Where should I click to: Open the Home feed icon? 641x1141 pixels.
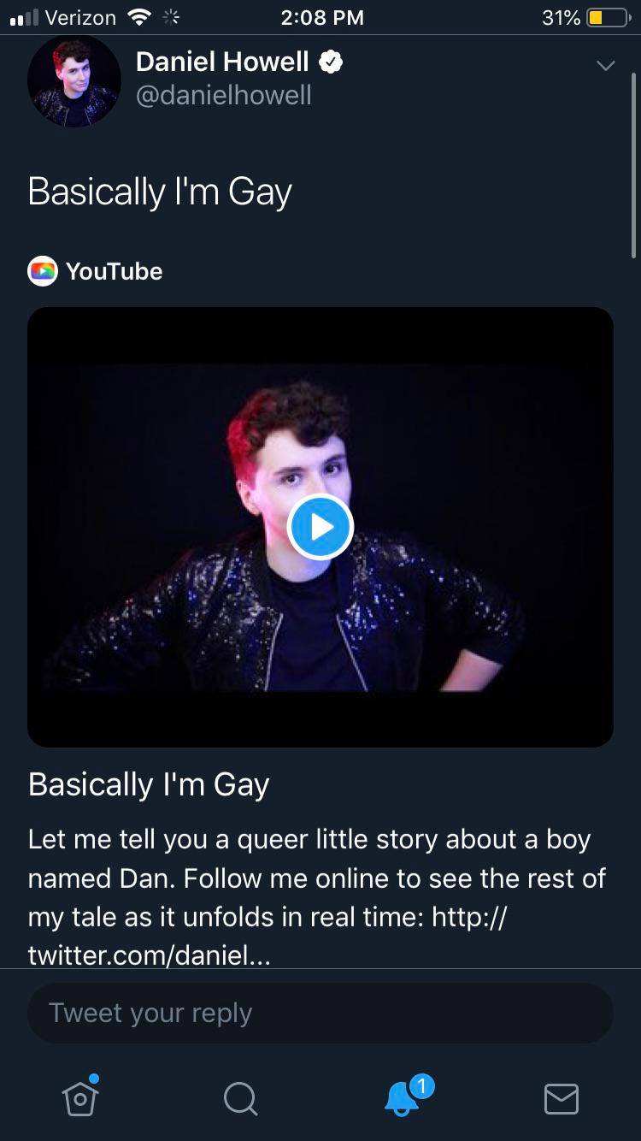[x=79, y=1100]
